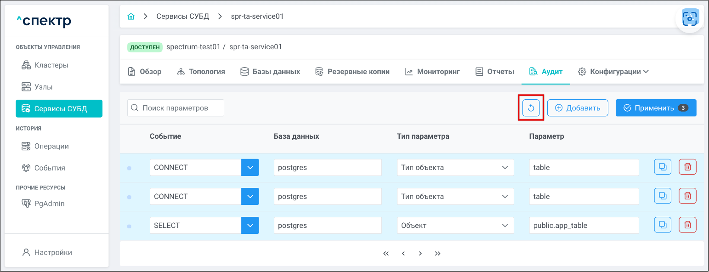Open Кластеры in the sidebar
The image size is (709, 272).
click(51, 65)
